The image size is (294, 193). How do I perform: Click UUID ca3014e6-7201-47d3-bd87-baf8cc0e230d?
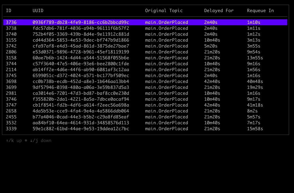[81, 93]
